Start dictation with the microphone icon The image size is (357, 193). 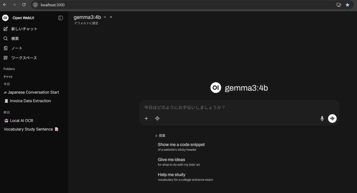[x=322, y=119]
